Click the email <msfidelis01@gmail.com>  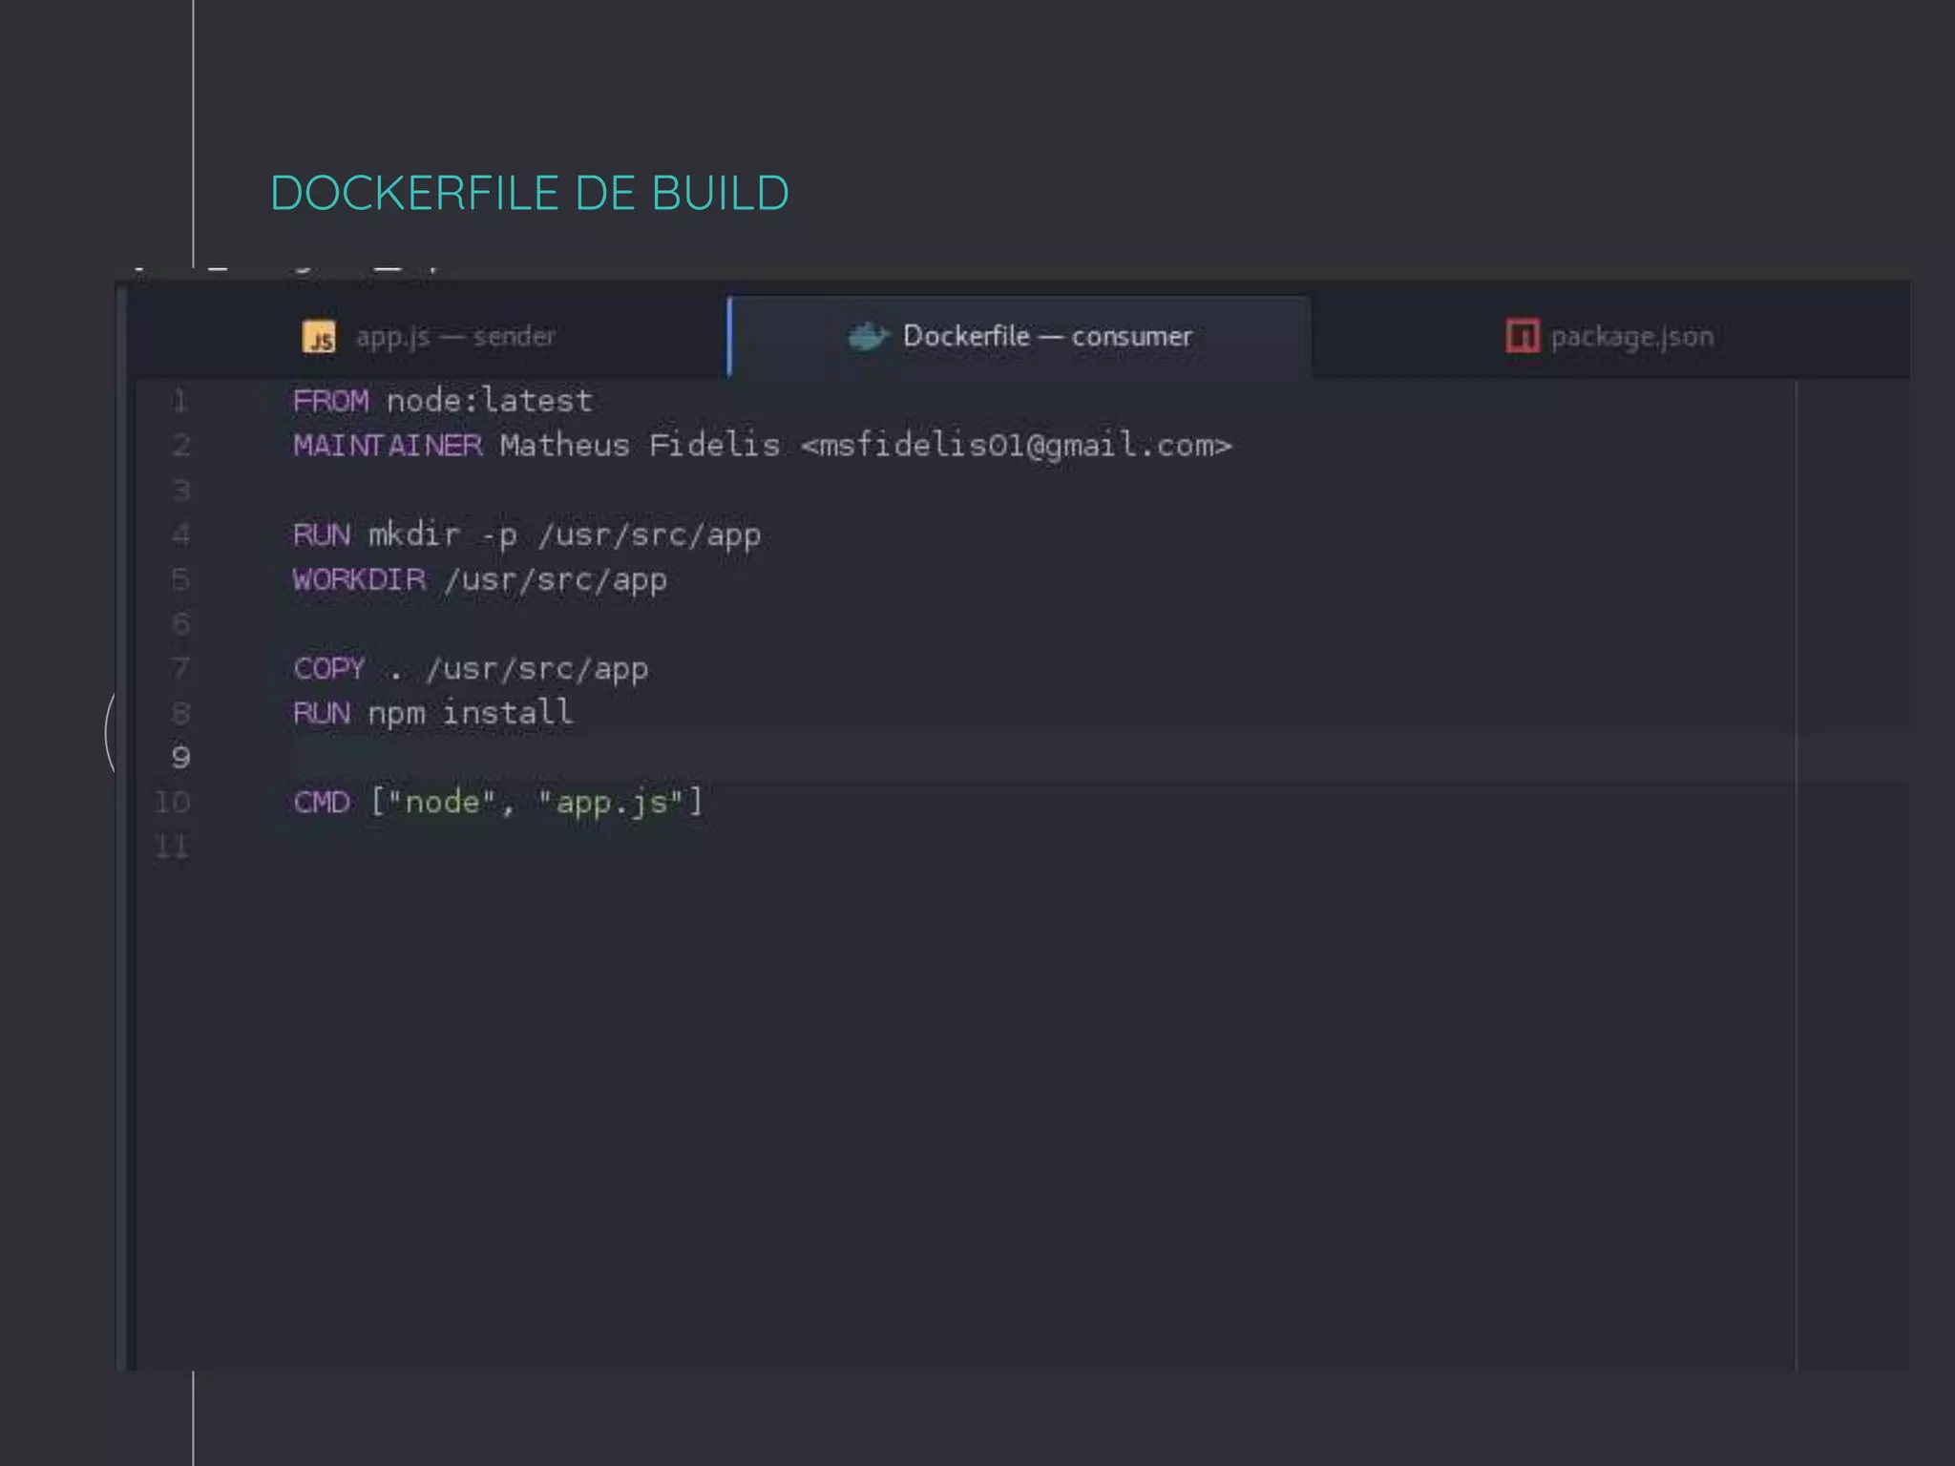[x=1017, y=446]
